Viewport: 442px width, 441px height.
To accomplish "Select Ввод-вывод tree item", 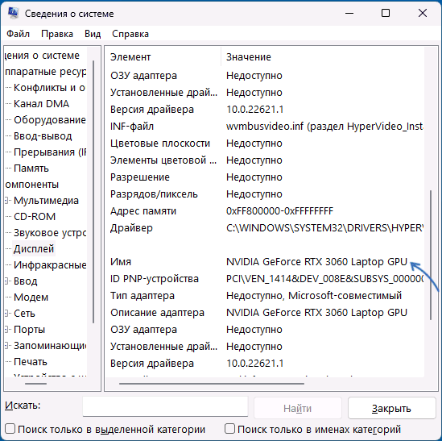I will (x=43, y=136).
